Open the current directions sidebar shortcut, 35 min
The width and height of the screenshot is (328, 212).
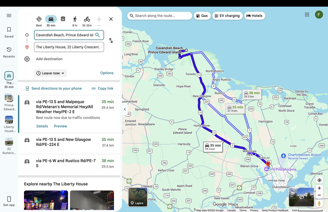click(9, 80)
